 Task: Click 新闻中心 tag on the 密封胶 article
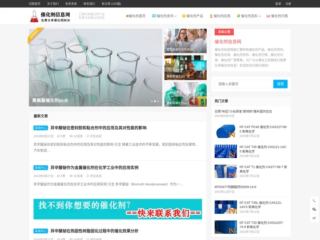click(41, 128)
